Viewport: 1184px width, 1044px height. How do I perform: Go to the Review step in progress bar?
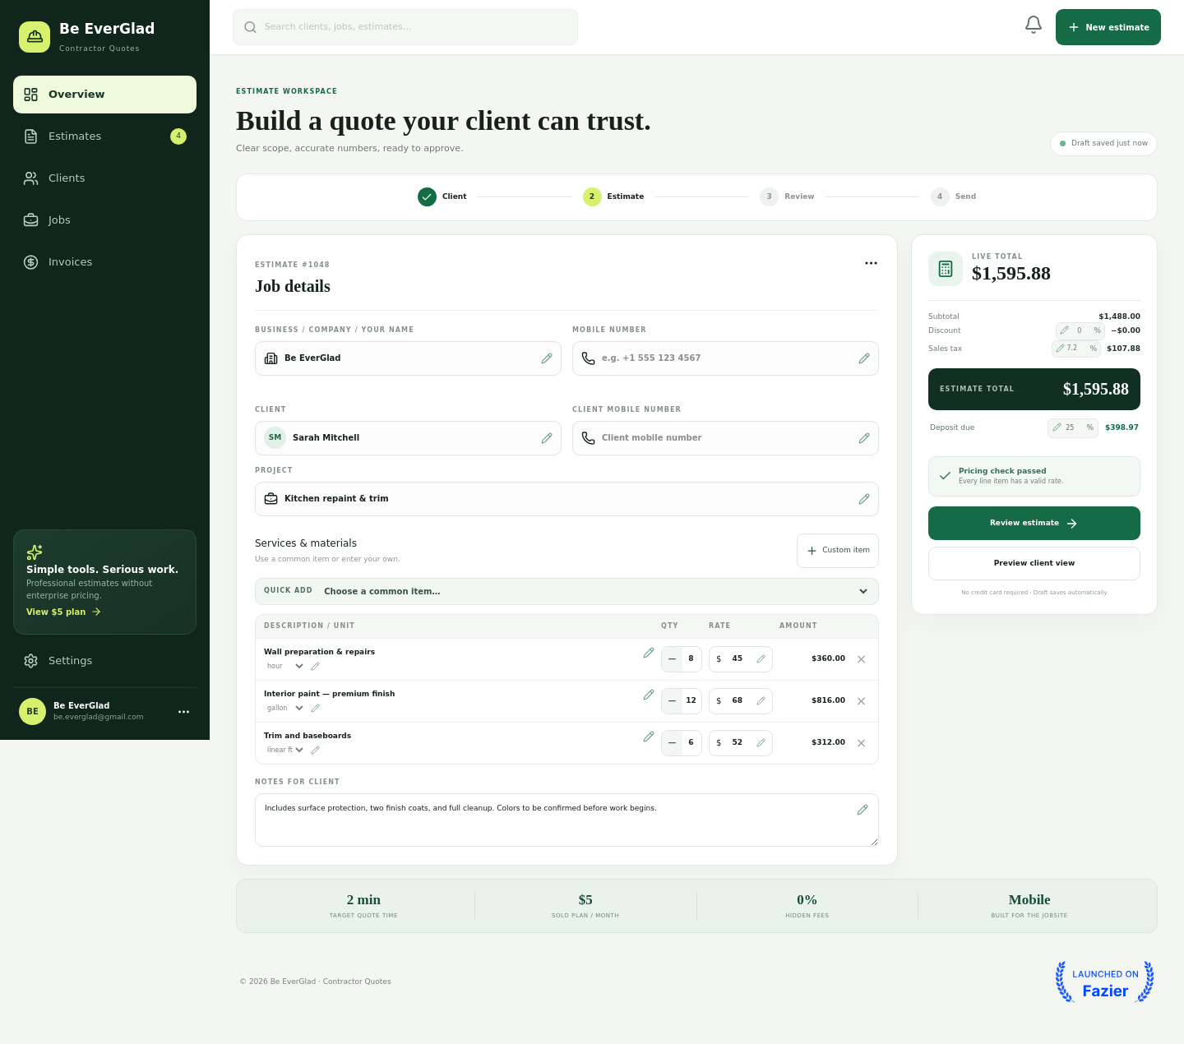pyautogui.click(x=787, y=196)
